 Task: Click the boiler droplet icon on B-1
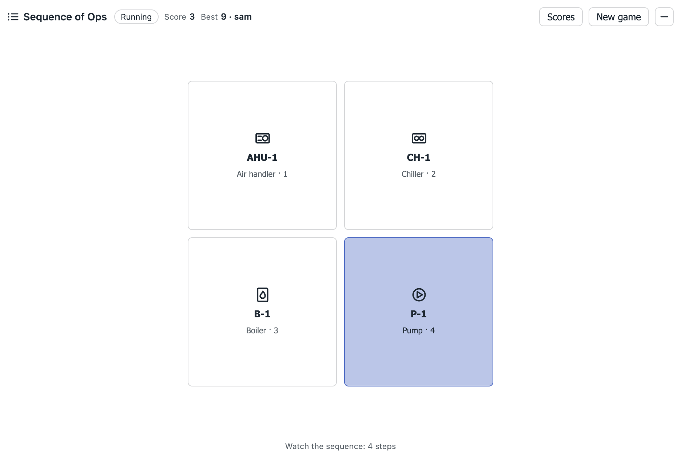click(262, 295)
